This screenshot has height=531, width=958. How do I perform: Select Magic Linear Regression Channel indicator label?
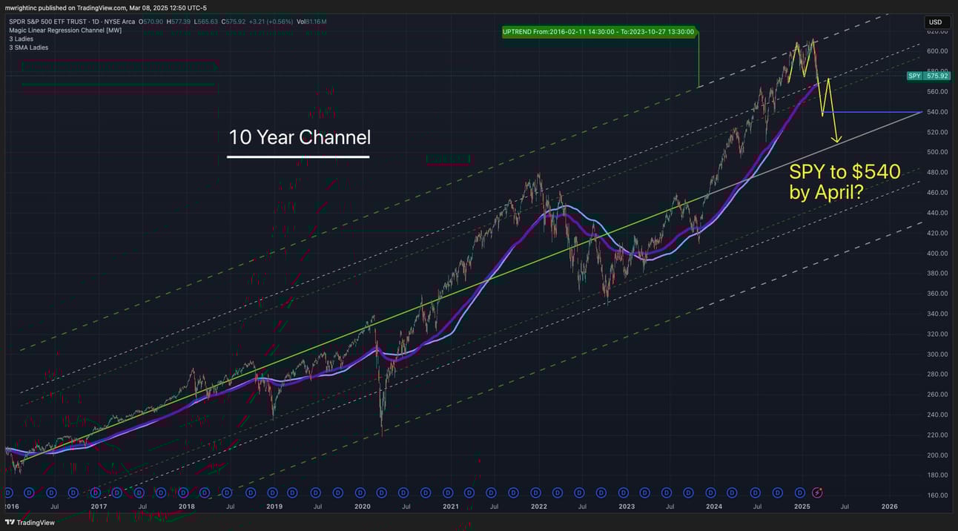tap(65, 30)
